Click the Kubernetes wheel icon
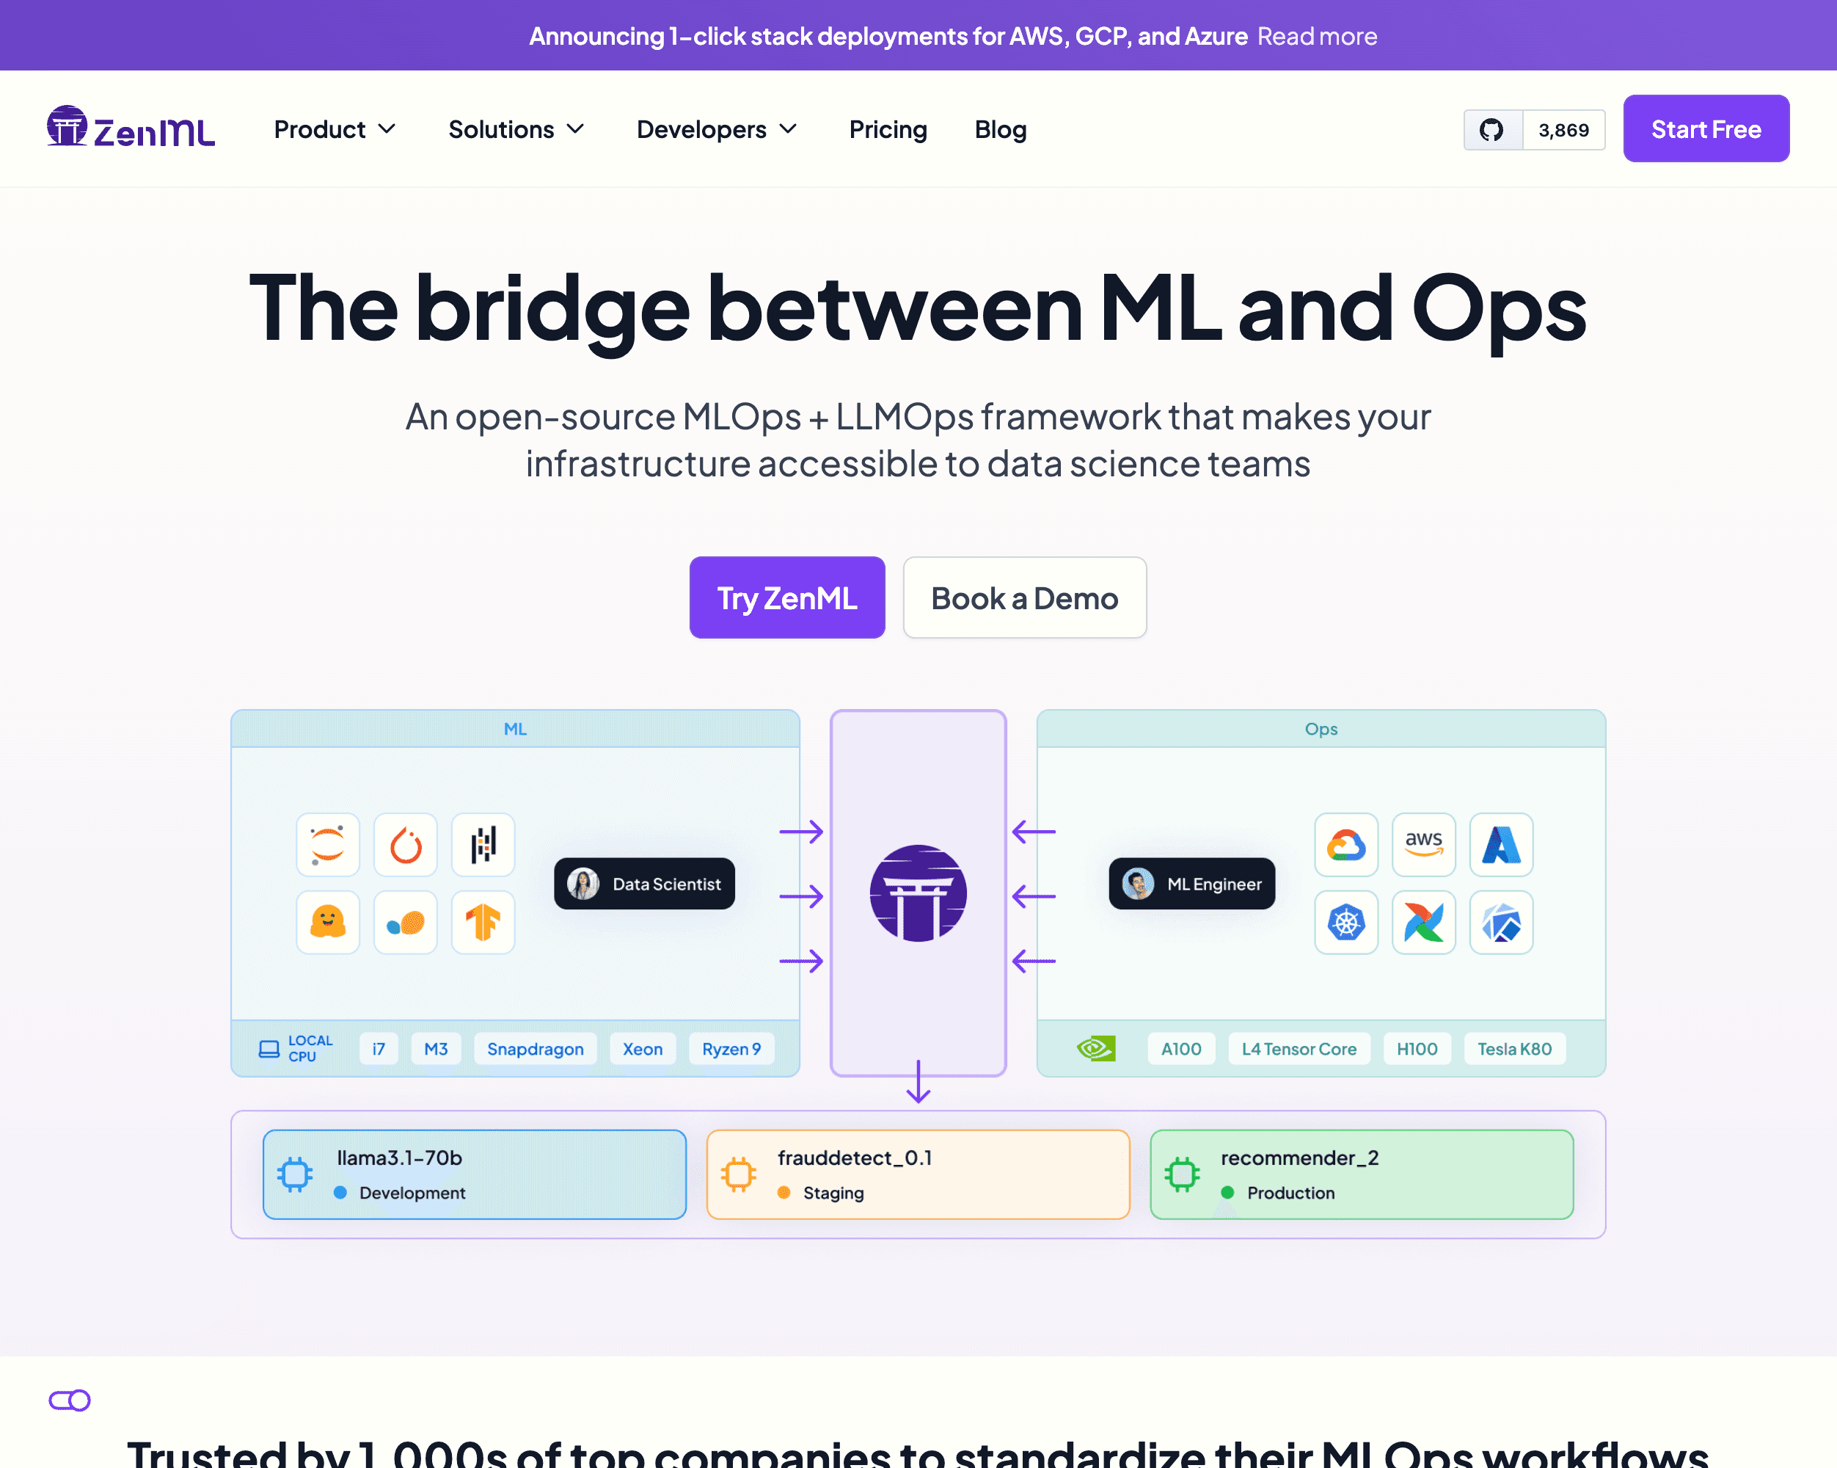1837x1468 pixels. pos(1346,923)
